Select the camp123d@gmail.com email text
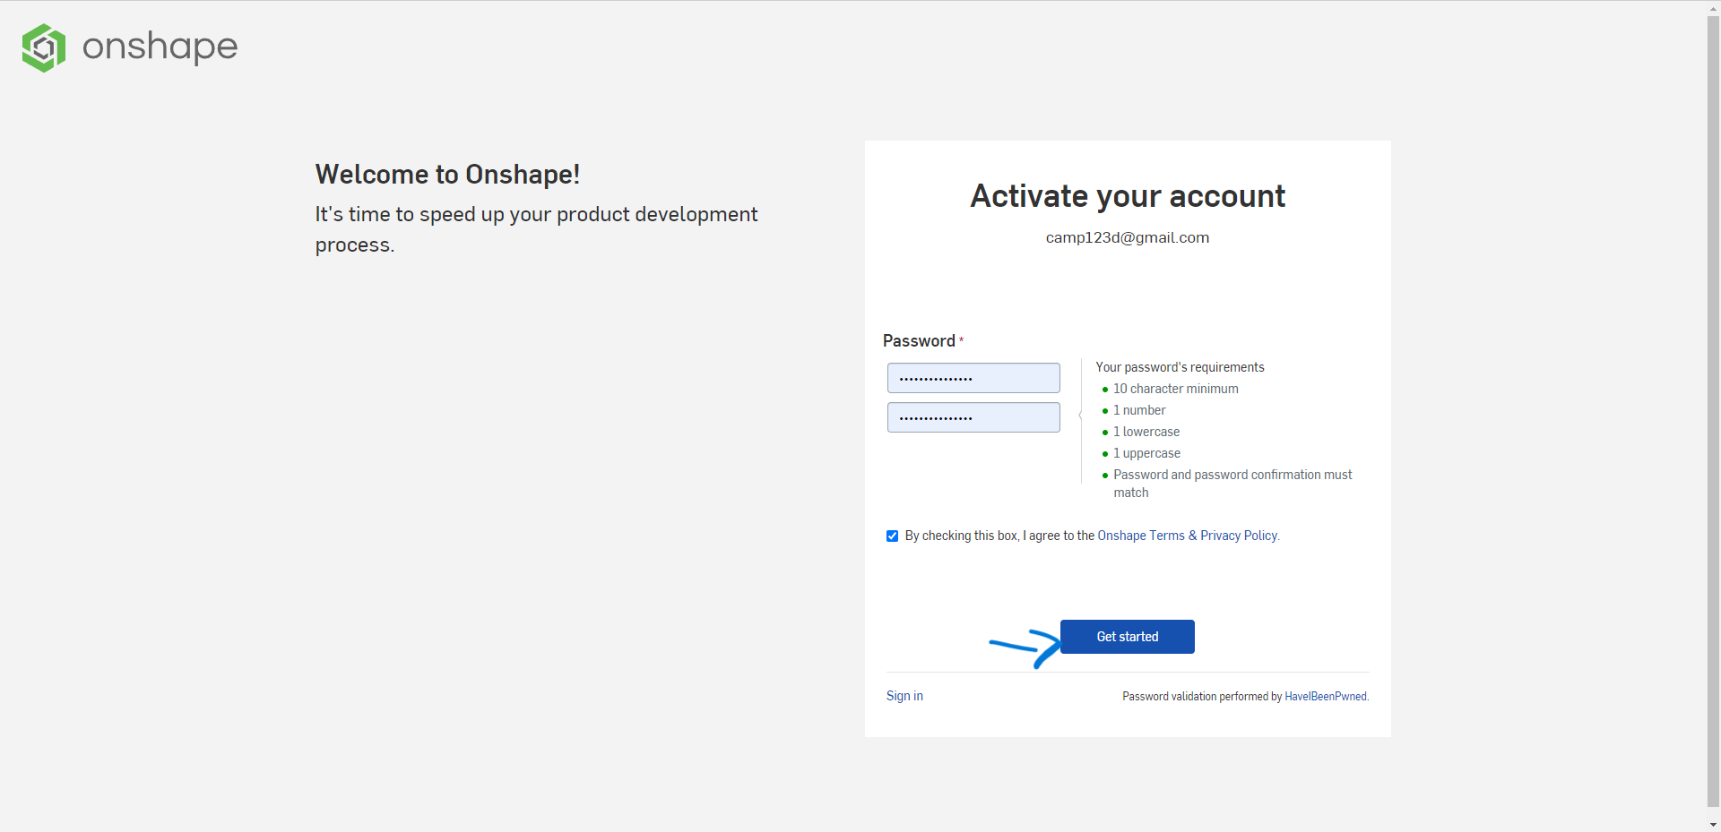The image size is (1721, 832). click(1128, 237)
